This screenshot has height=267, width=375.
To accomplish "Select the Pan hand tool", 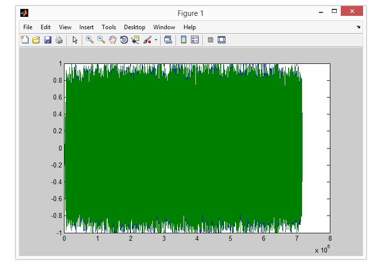I will [x=113, y=40].
